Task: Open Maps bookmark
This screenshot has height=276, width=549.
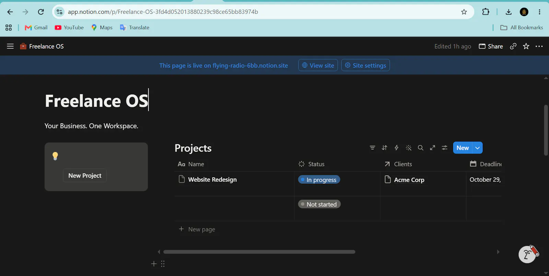Action: tap(102, 27)
